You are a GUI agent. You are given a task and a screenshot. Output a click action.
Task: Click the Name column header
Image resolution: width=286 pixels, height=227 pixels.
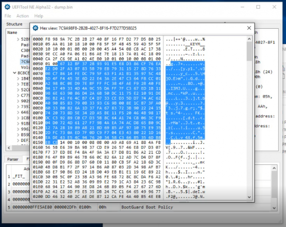(x=12, y=32)
